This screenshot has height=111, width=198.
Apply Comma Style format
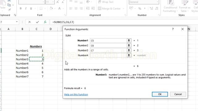(145, 8)
